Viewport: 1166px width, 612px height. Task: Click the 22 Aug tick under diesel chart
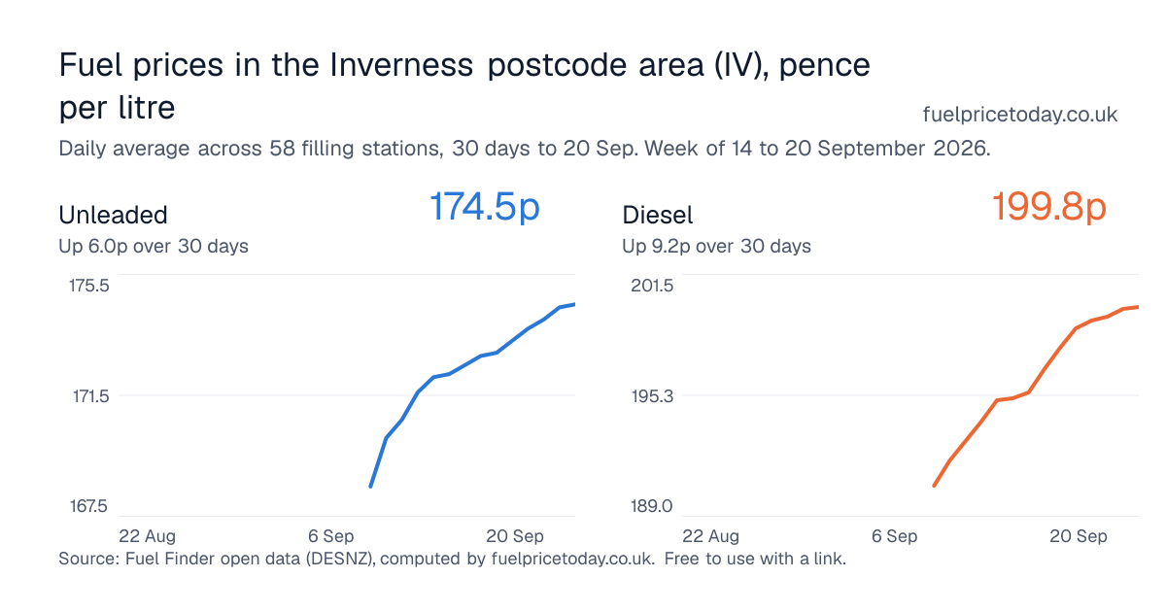(710, 536)
